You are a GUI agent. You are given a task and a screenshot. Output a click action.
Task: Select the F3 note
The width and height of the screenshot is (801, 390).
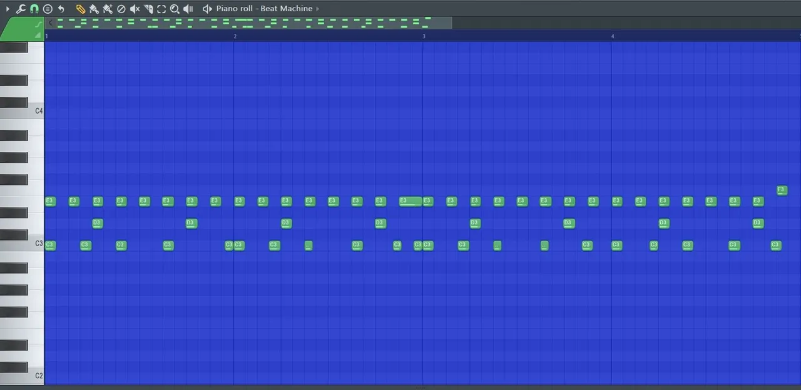coord(782,190)
